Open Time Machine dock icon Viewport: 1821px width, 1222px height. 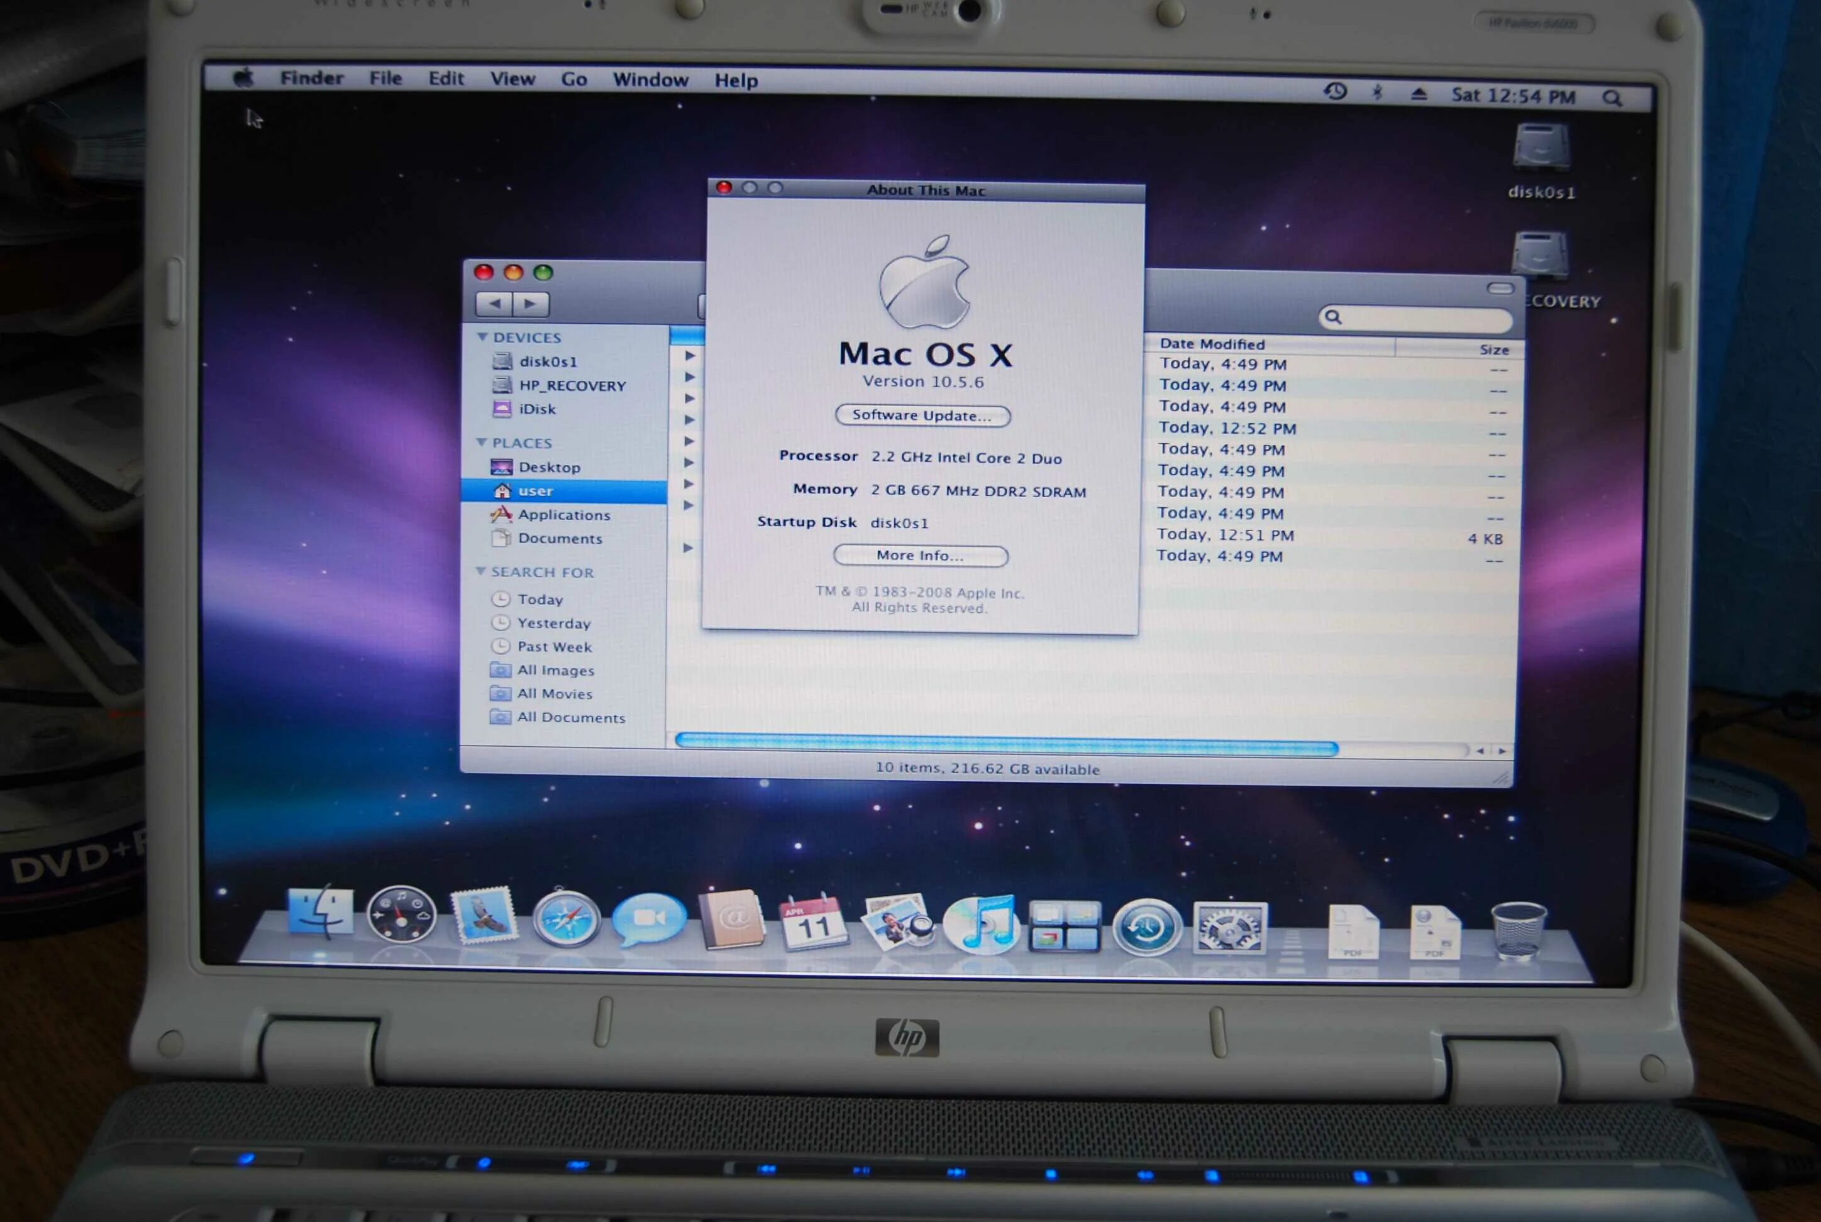[1147, 927]
